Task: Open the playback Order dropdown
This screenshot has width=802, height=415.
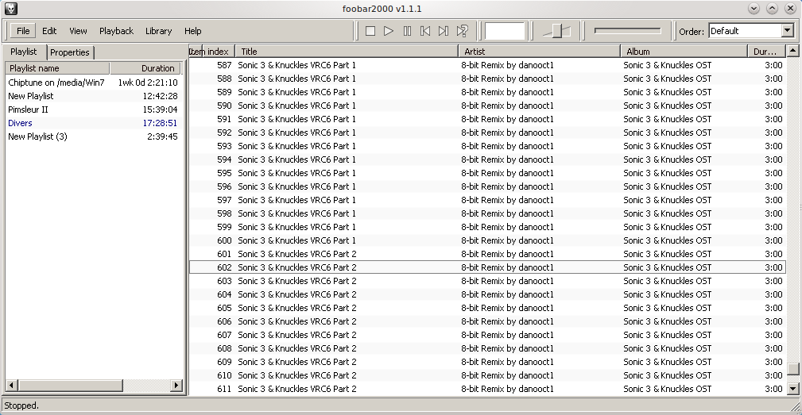Action: tap(787, 31)
